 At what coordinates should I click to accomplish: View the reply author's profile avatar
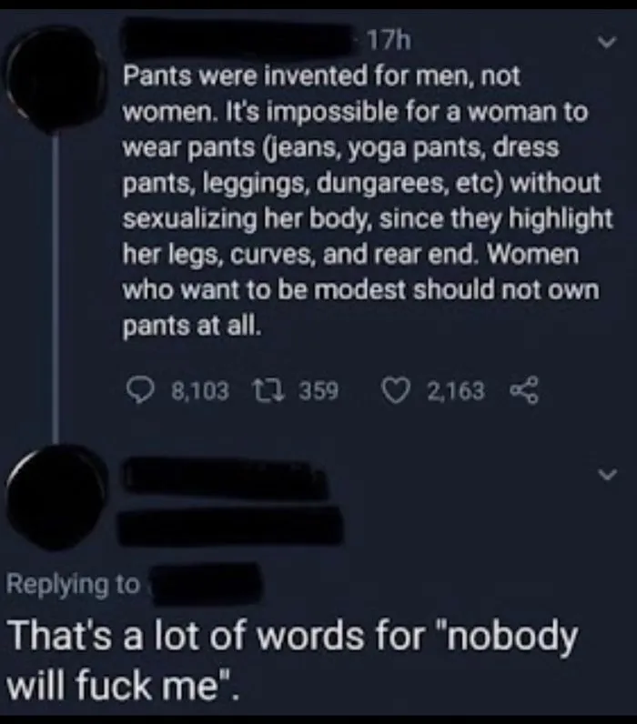click(x=56, y=498)
